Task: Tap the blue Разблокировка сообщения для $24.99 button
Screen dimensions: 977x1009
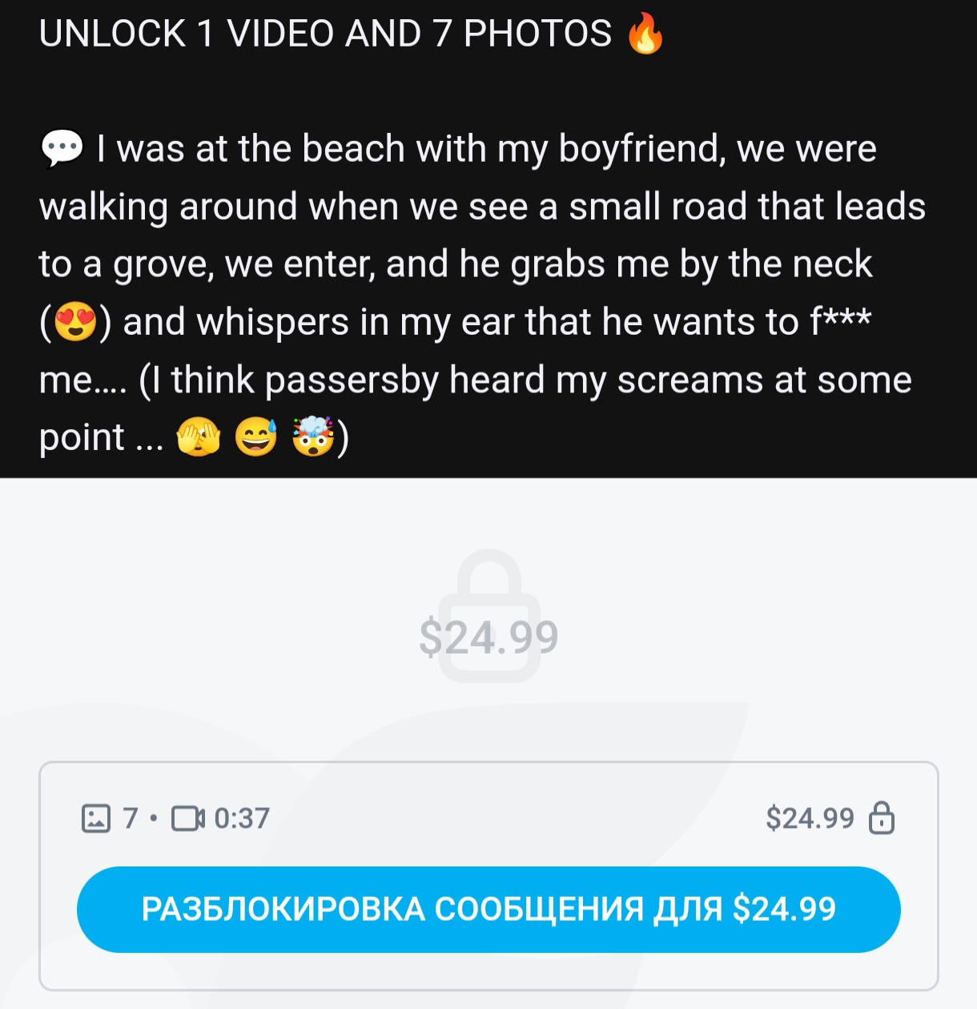Action: point(488,909)
